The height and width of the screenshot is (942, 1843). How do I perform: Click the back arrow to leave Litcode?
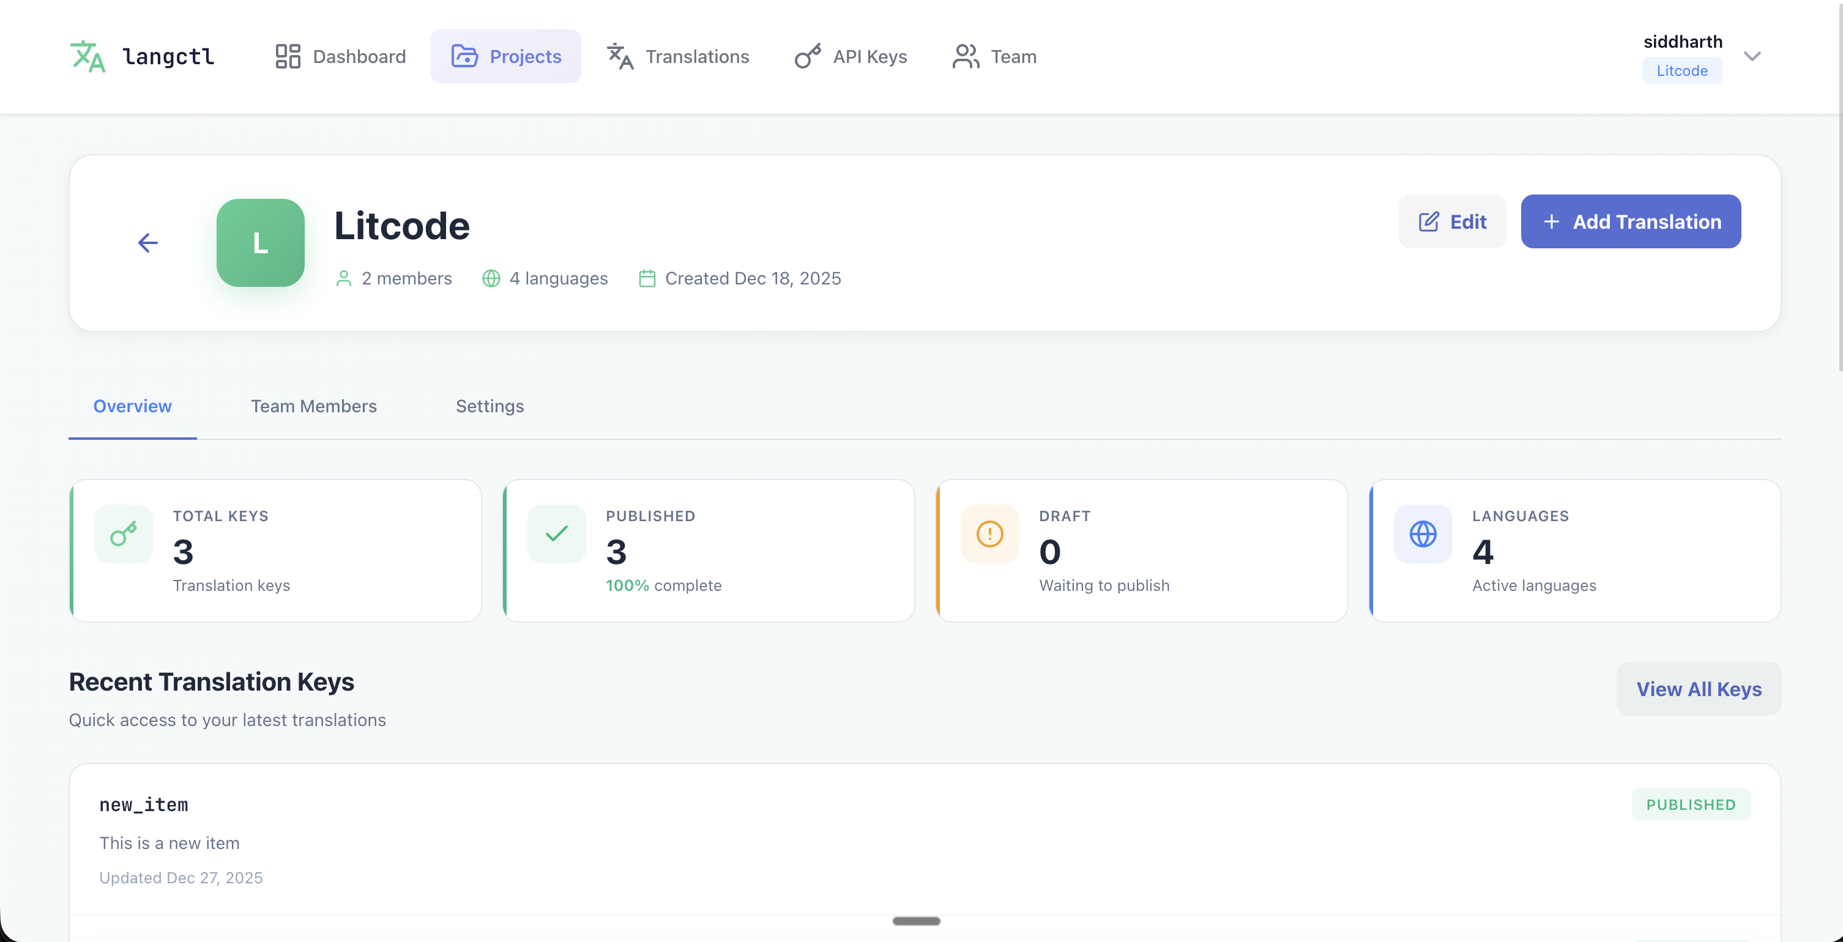[x=147, y=242]
